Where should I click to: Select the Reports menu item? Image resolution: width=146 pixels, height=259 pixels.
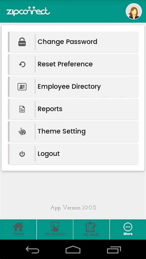[73, 109]
